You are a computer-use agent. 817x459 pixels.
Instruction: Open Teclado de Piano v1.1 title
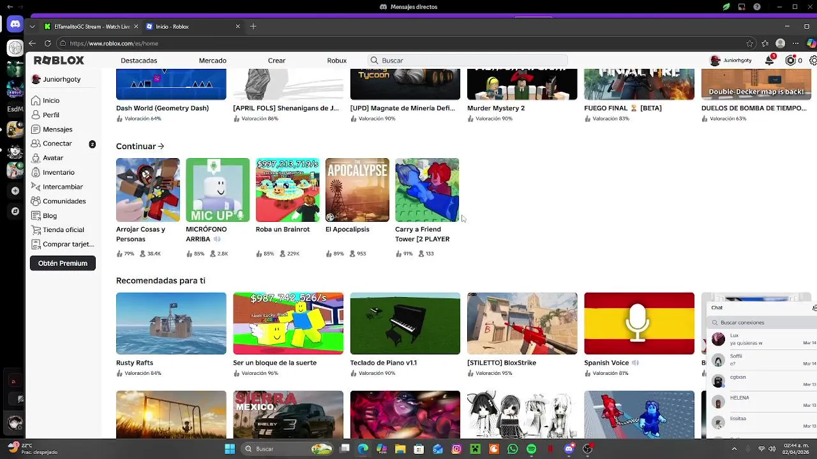(384, 363)
